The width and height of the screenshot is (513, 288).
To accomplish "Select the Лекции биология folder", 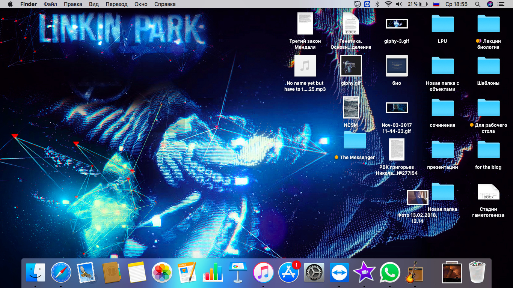I will (x=488, y=23).
